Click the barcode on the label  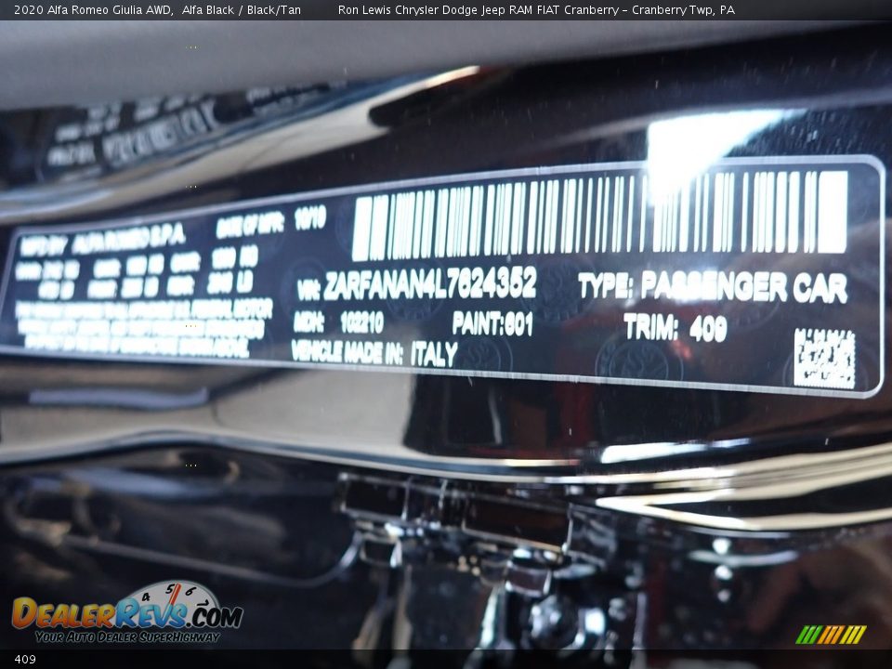(x=600, y=215)
